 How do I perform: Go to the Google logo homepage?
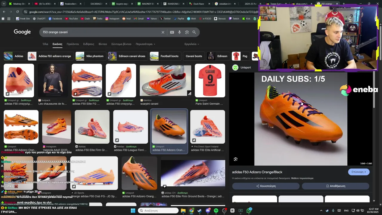[x=22, y=32]
